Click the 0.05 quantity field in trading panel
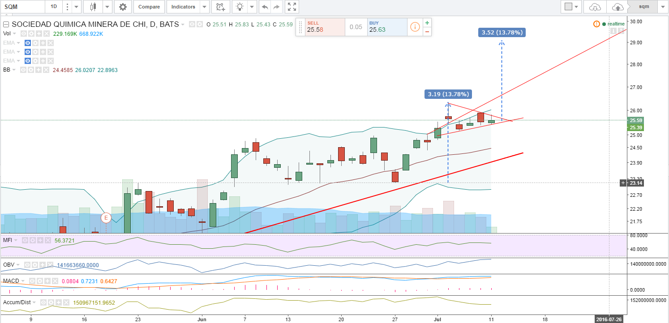Image resolution: width=669 pixels, height=323 pixels. pyautogui.click(x=356, y=27)
